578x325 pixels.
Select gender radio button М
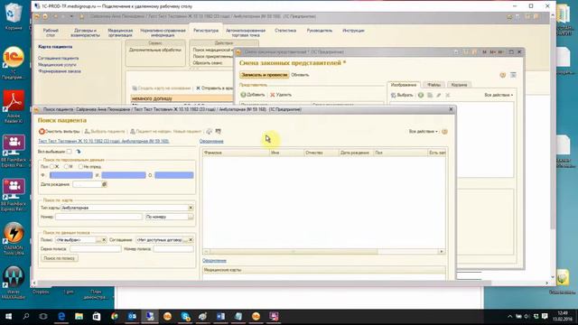click(66, 166)
